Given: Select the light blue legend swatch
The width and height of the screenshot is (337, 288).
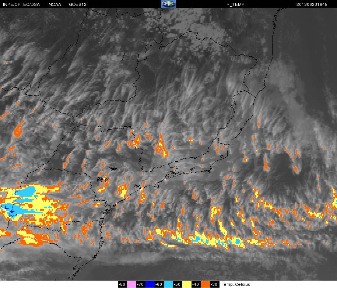Looking at the screenshot, I should 168,284.
